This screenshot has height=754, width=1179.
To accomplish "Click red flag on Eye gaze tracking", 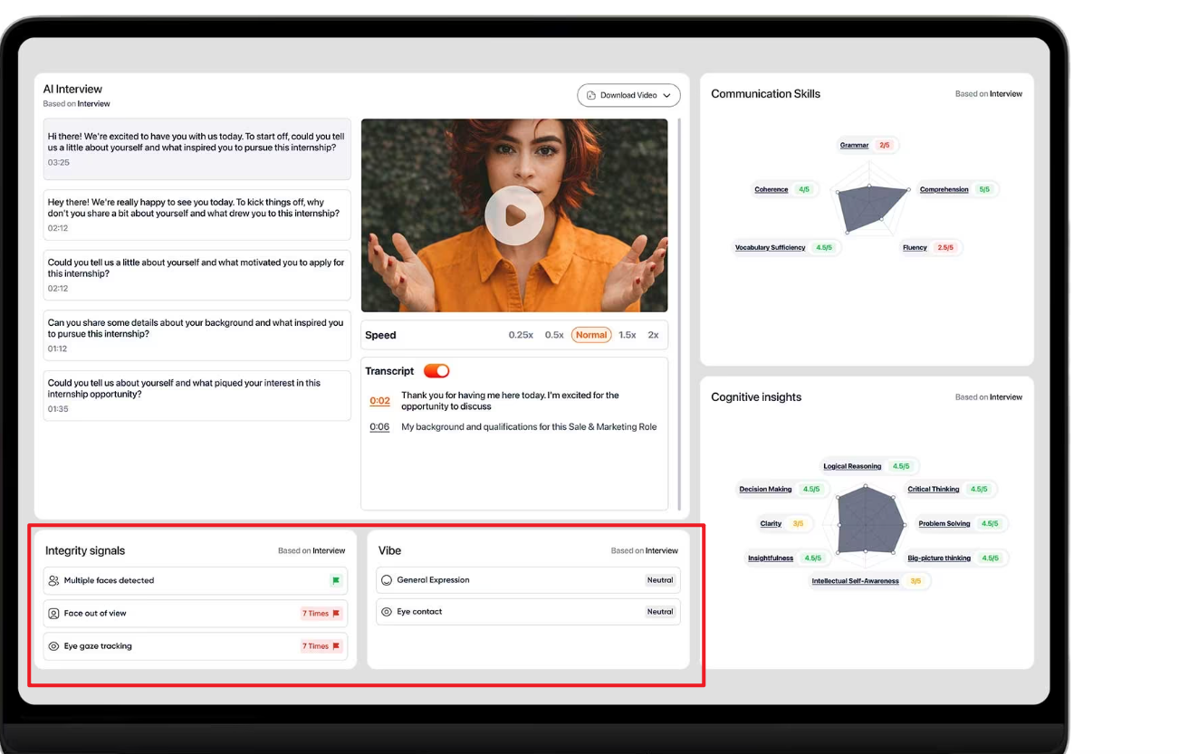I will tap(336, 646).
